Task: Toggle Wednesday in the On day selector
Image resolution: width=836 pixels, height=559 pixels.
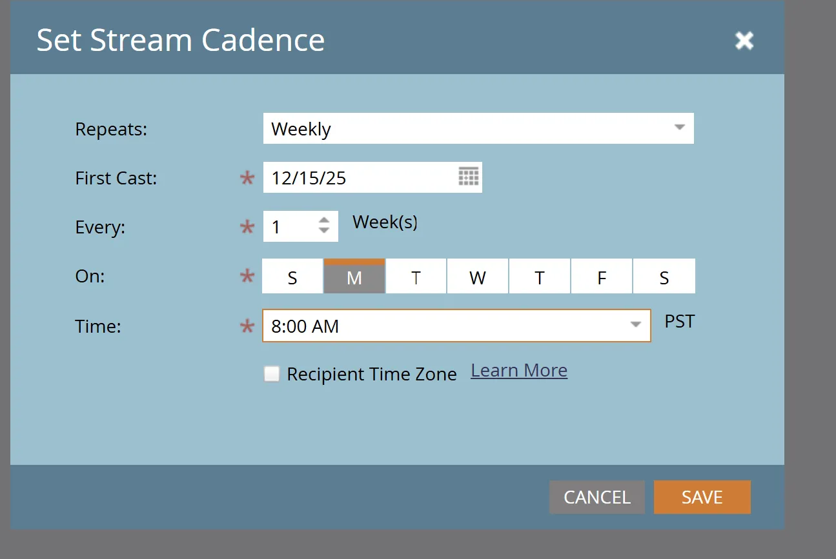Action: coord(478,277)
